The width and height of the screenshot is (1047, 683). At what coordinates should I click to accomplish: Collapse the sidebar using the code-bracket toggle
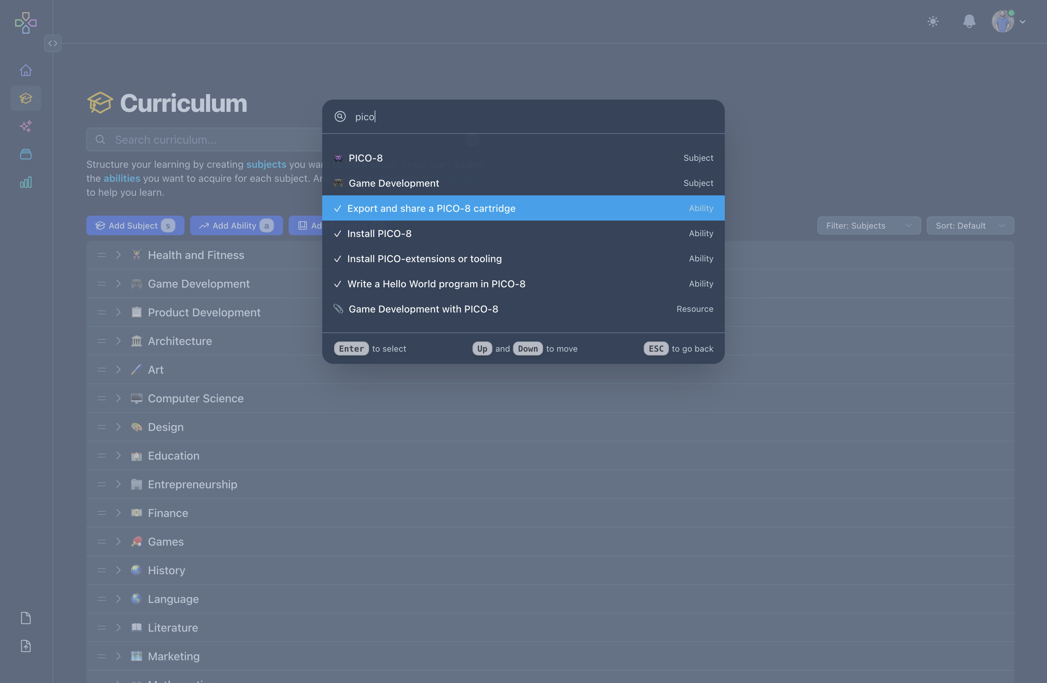click(x=53, y=43)
